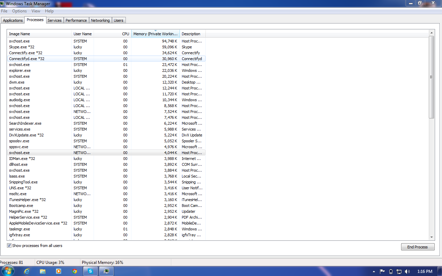Open the network tray icon
This screenshot has height=276, width=442.
click(x=399, y=272)
